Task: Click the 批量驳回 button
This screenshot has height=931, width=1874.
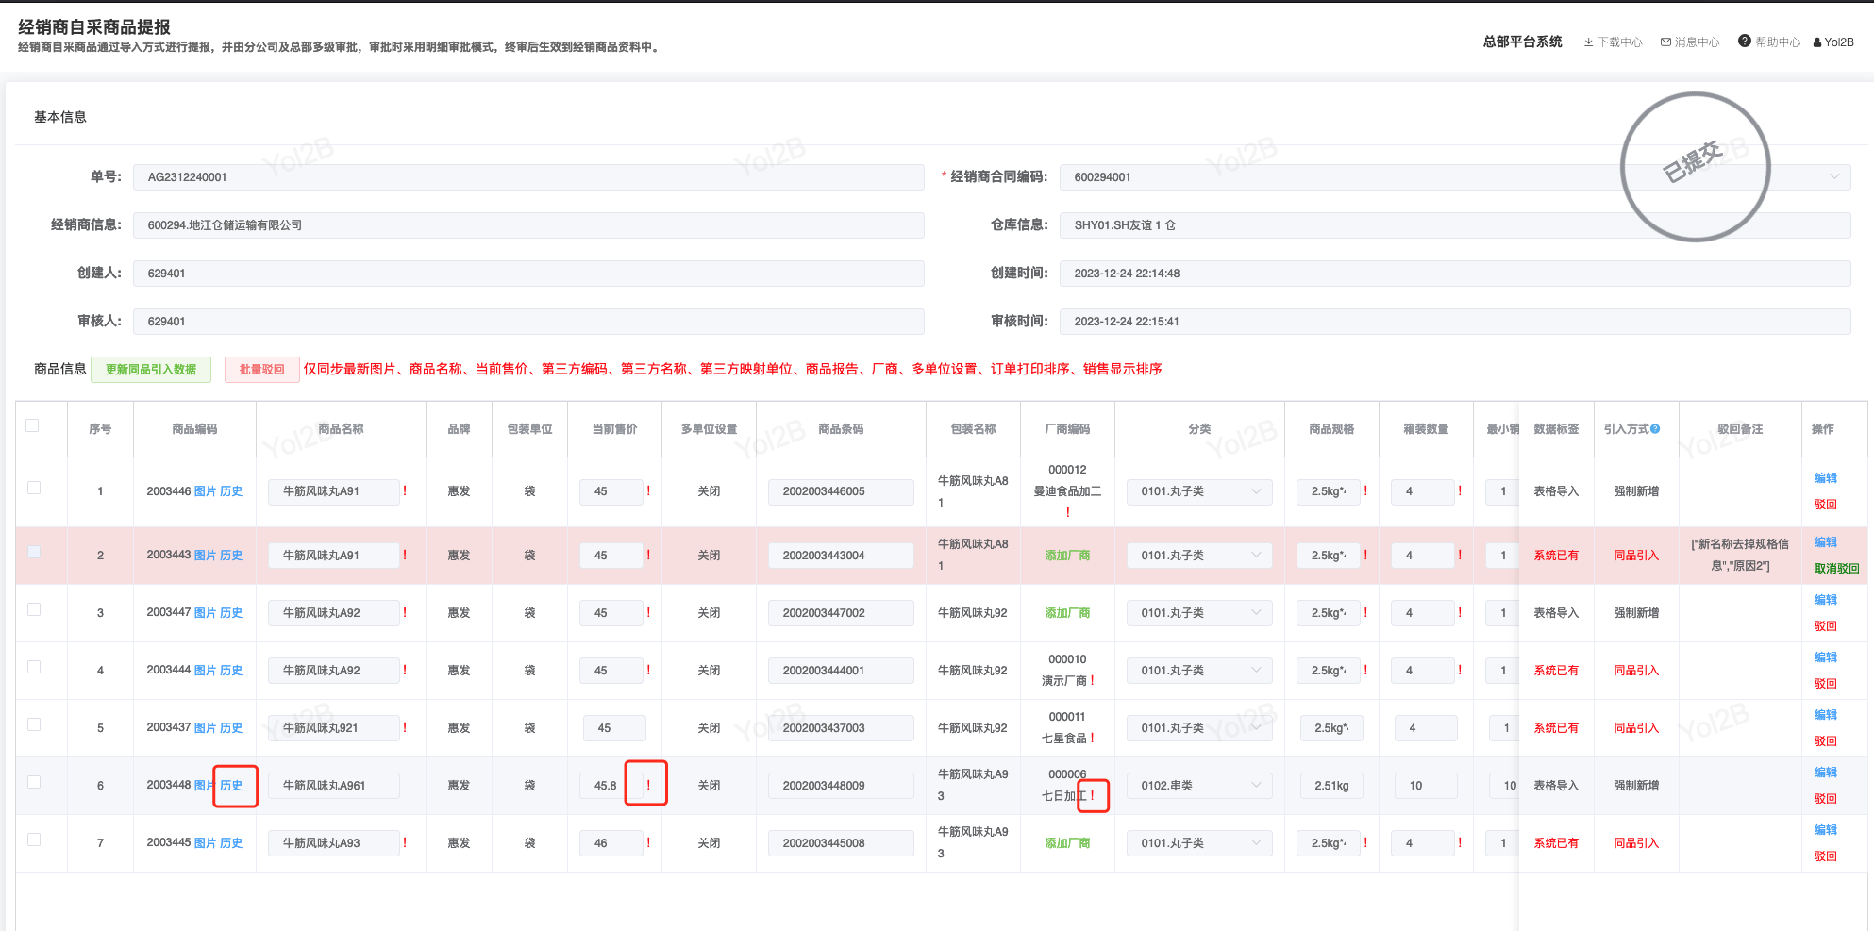Action: [x=261, y=370]
